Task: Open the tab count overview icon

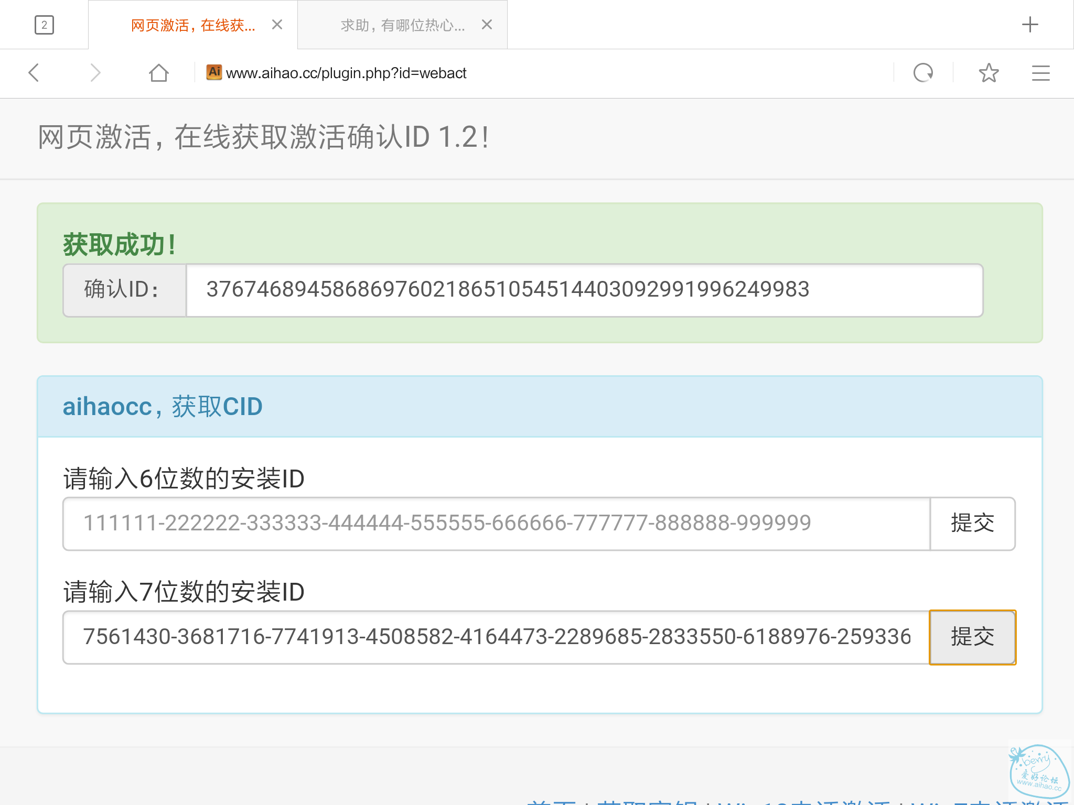Action: click(44, 25)
